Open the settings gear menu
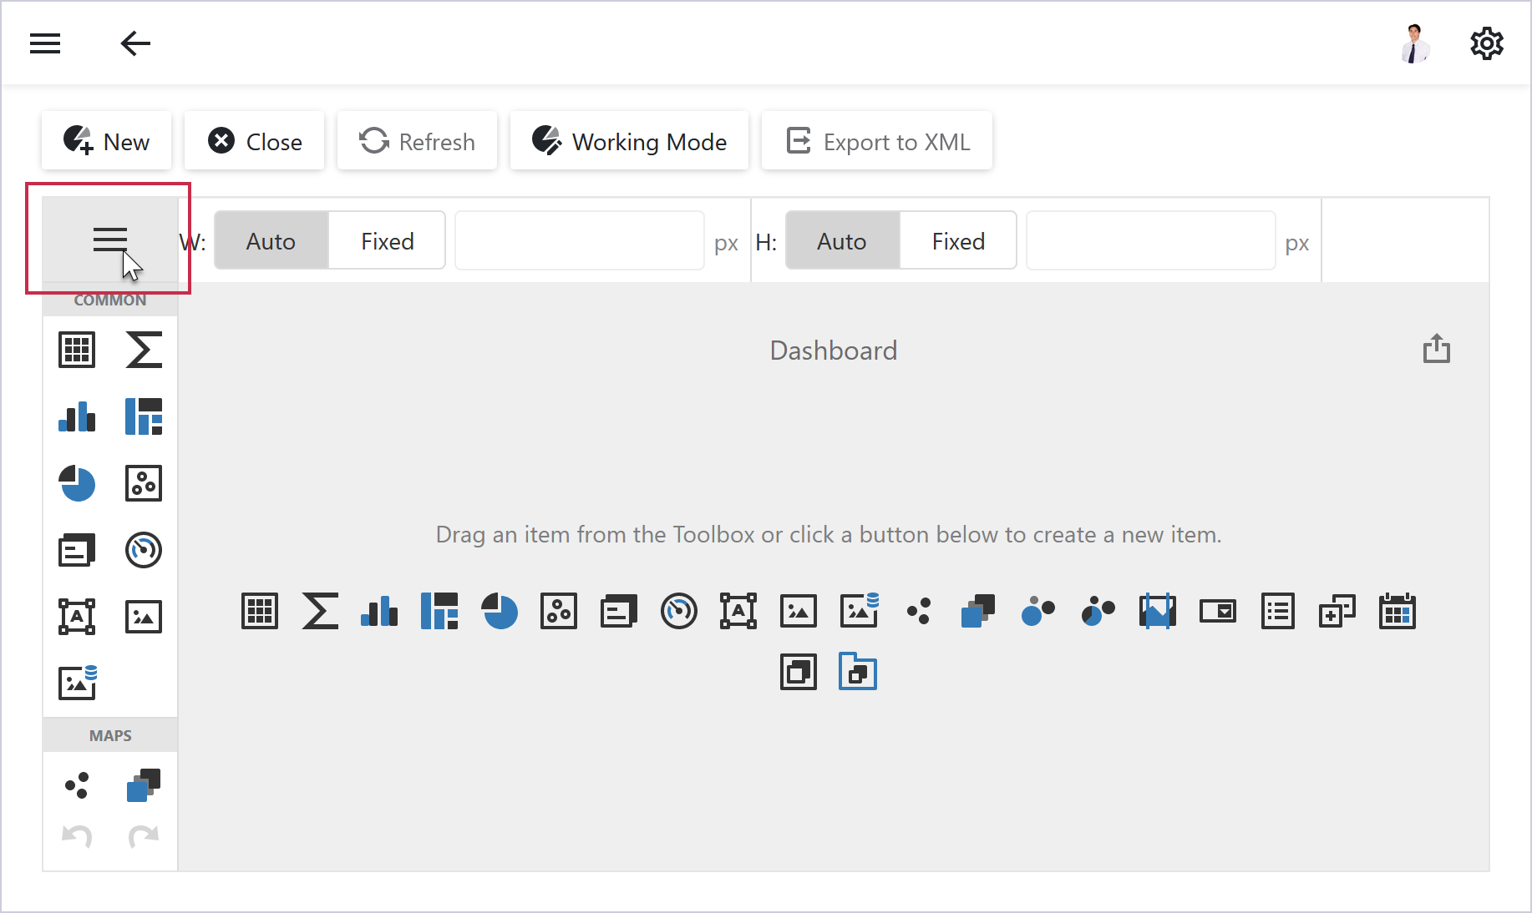The image size is (1532, 913). coord(1486,43)
